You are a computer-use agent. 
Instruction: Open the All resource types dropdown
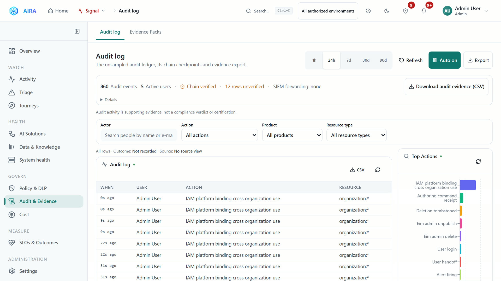point(356,135)
